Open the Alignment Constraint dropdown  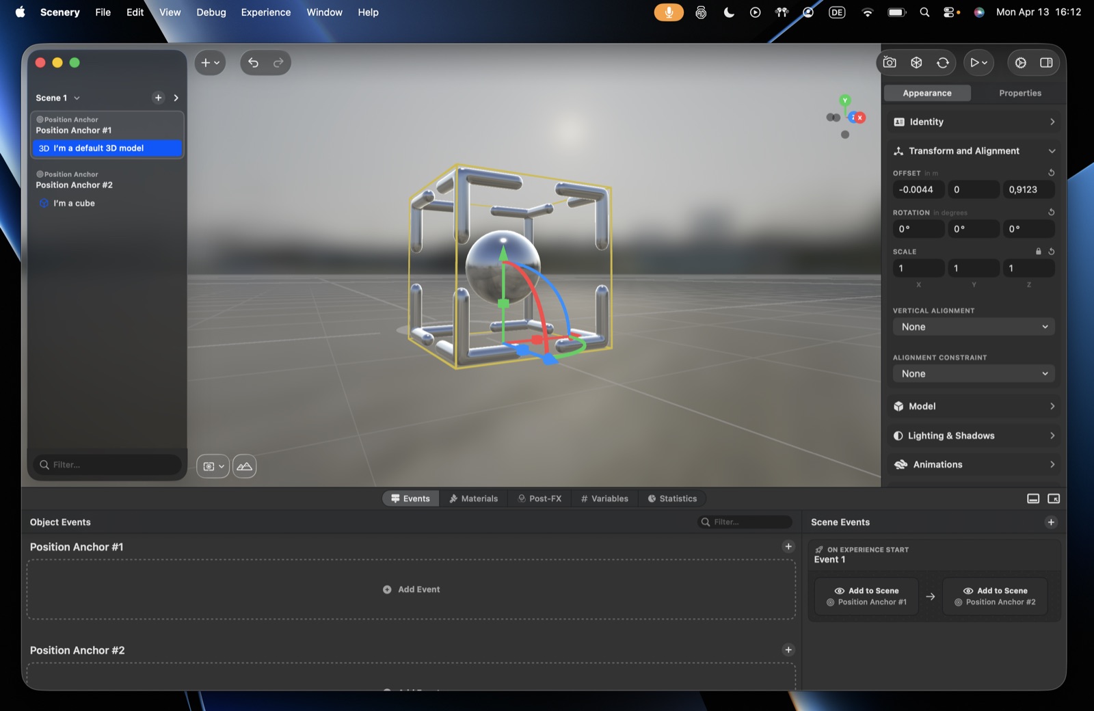[974, 374]
